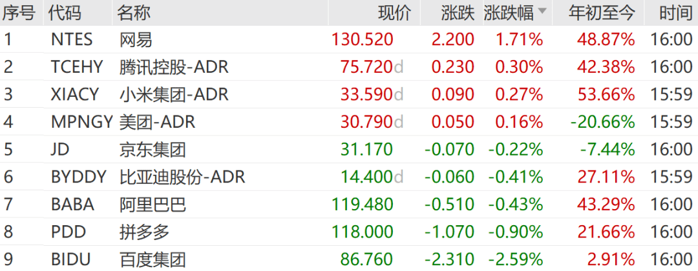Select stock code BYDDY
The image size is (698, 271).
click(x=79, y=177)
